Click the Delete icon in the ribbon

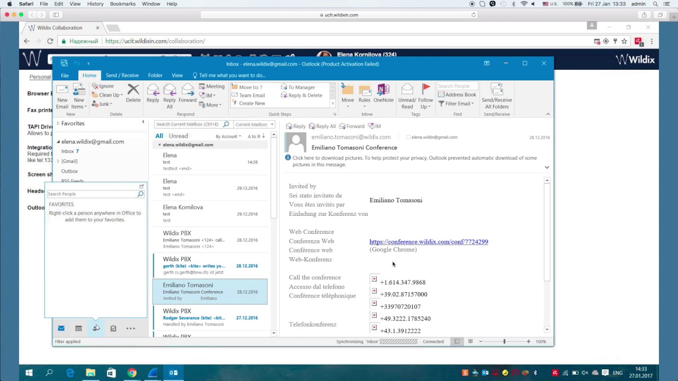click(133, 90)
